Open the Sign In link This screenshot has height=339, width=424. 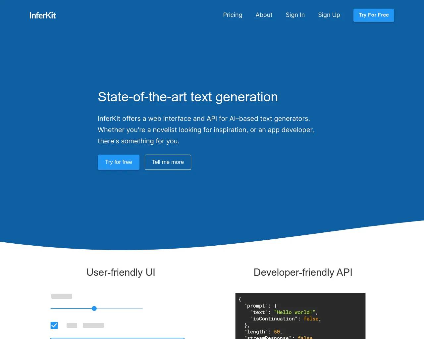click(295, 15)
